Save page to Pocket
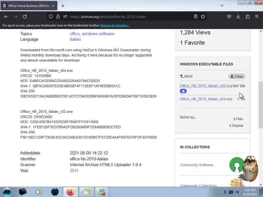Viewport: 263px width, 197px height. [x=229, y=16]
